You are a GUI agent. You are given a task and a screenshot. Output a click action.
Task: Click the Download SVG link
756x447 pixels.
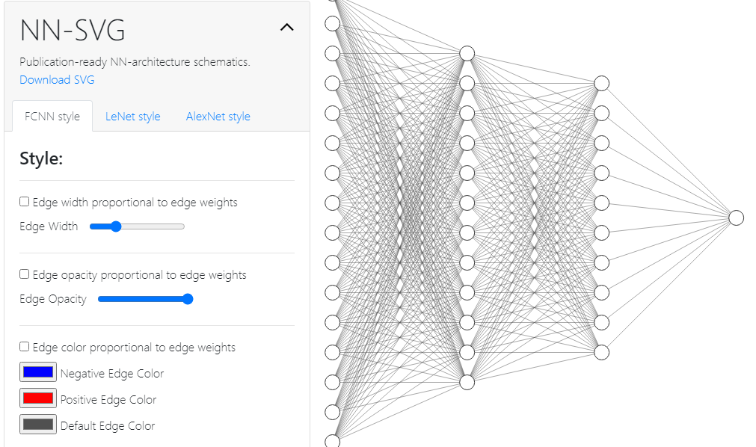[x=57, y=80]
